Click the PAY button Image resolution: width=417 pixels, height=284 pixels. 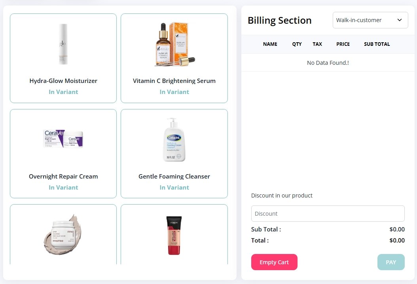pos(390,262)
